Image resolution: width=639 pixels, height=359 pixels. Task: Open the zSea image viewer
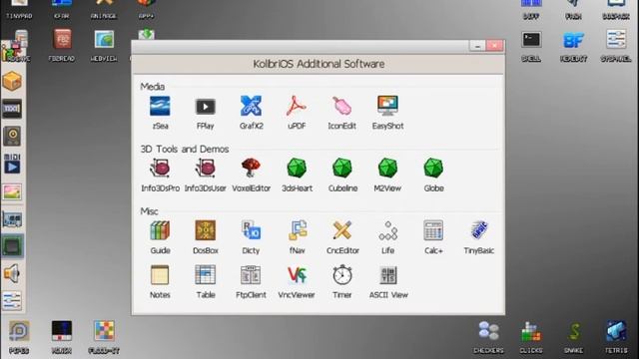click(x=160, y=107)
